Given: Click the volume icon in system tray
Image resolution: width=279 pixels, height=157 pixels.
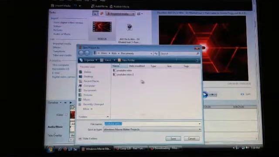Looking at the screenshot, I should pyautogui.click(x=247, y=148).
